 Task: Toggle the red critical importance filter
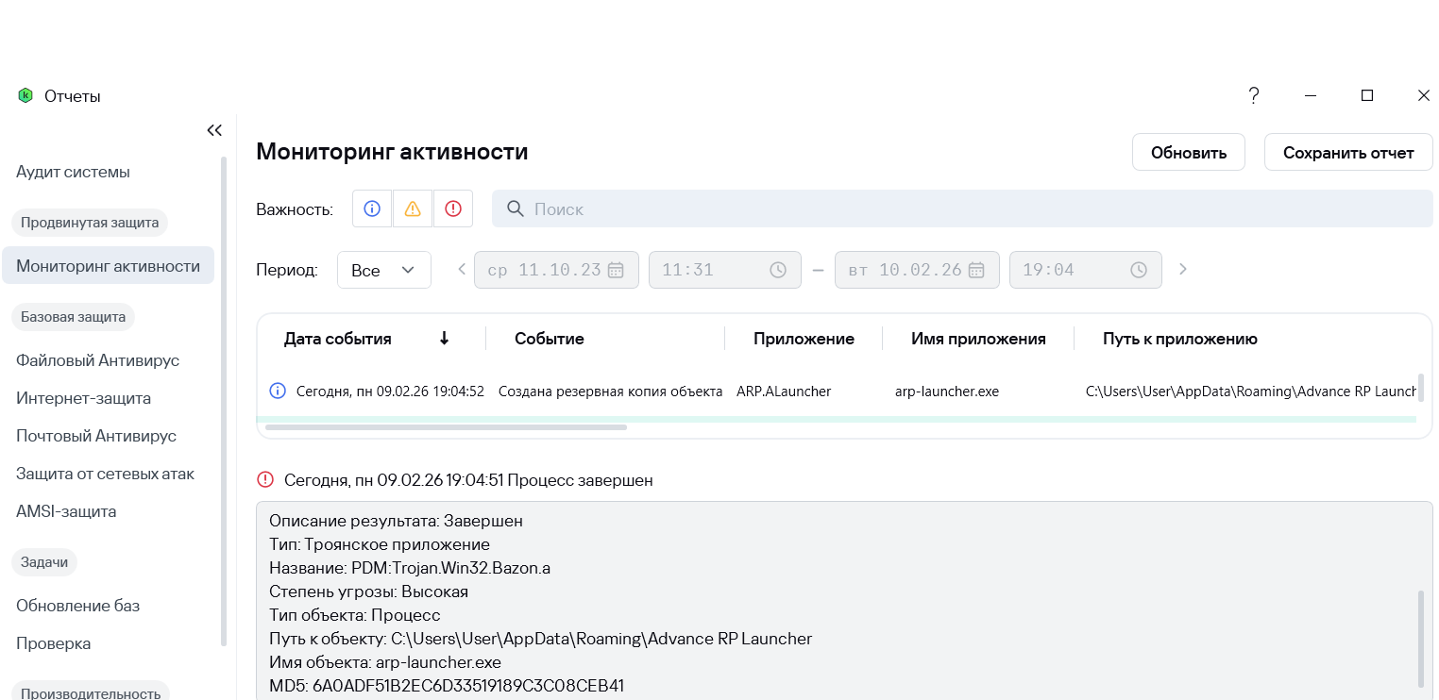(453, 208)
